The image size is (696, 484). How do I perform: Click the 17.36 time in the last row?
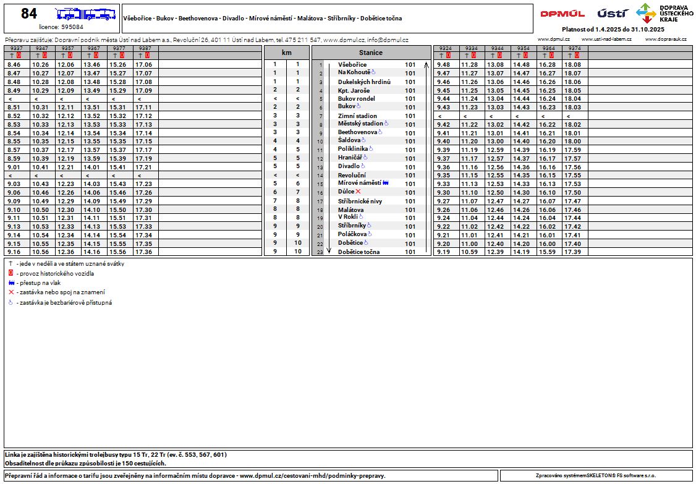pyautogui.click(x=143, y=252)
